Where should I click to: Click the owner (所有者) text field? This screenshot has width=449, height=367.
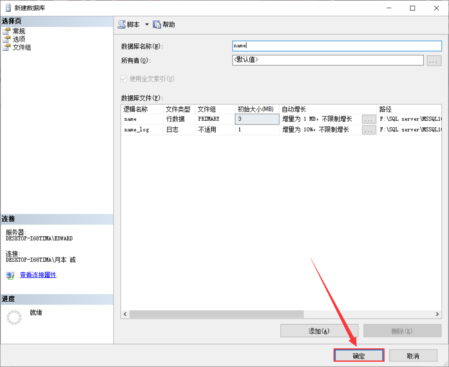(x=328, y=60)
